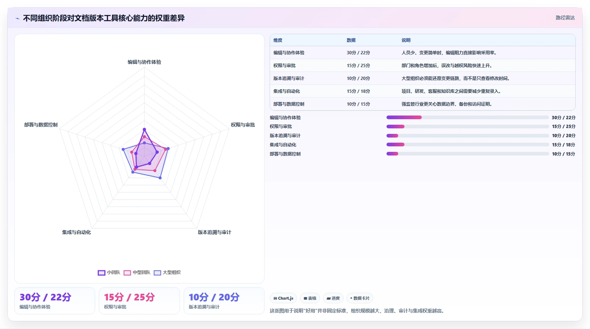Click radar axis label 版本追溯与审计
Image resolution: width=590 pixels, height=329 pixels.
[215, 232]
